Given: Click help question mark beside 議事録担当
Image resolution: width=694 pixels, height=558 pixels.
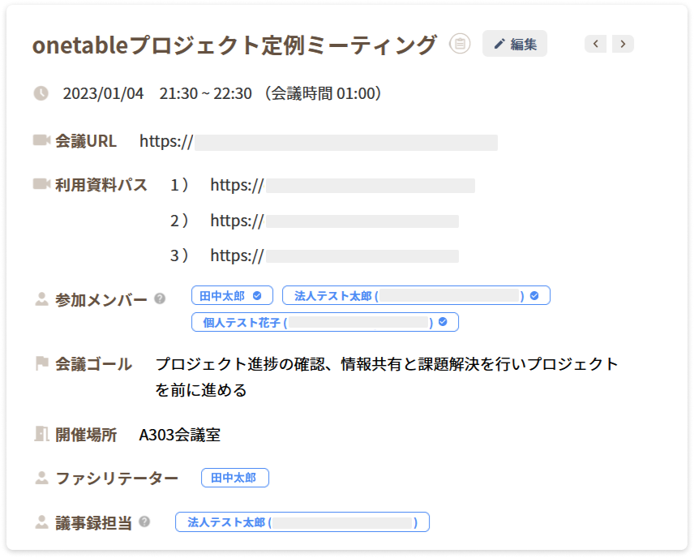Looking at the screenshot, I should tap(144, 522).
